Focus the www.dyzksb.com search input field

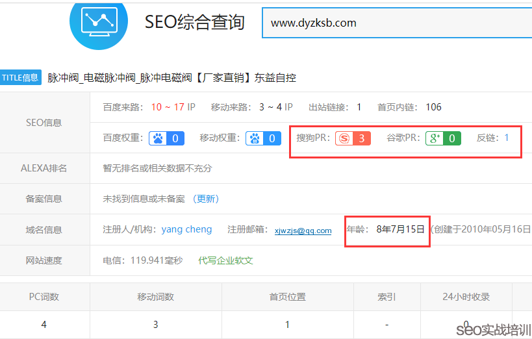(396, 23)
